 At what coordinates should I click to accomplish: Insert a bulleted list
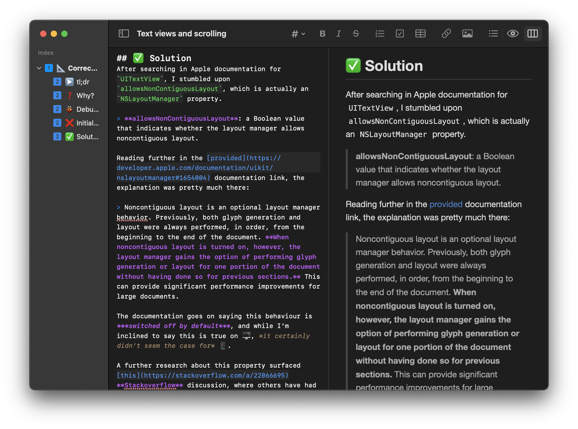pyautogui.click(x=493, y=33)
